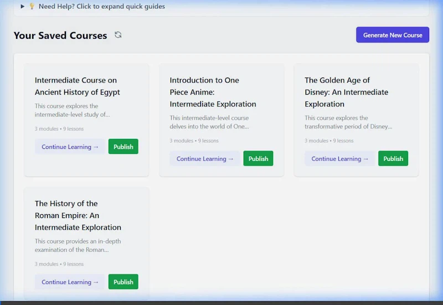Open the 'Intermediate Course on Ancient History of Egypt' title
Screen dimensions: 443x305
[x=78, y=86]
